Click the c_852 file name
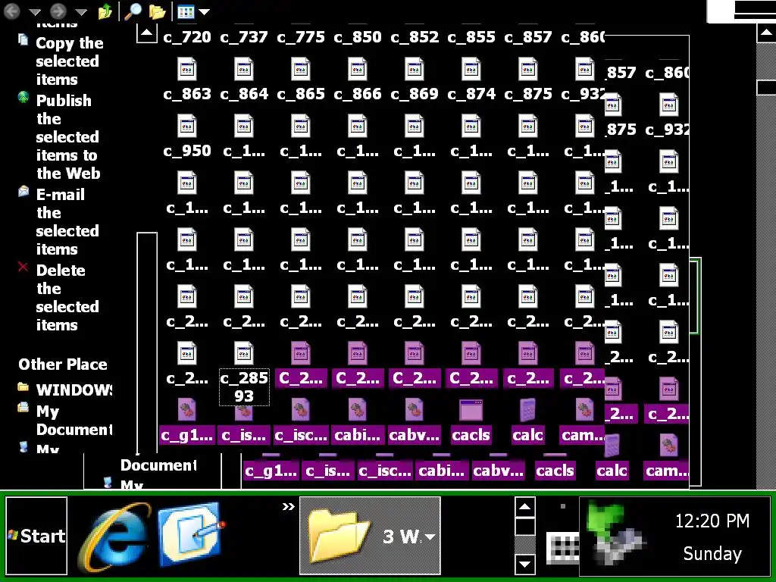The image size is (776, 582). (415, 36)
